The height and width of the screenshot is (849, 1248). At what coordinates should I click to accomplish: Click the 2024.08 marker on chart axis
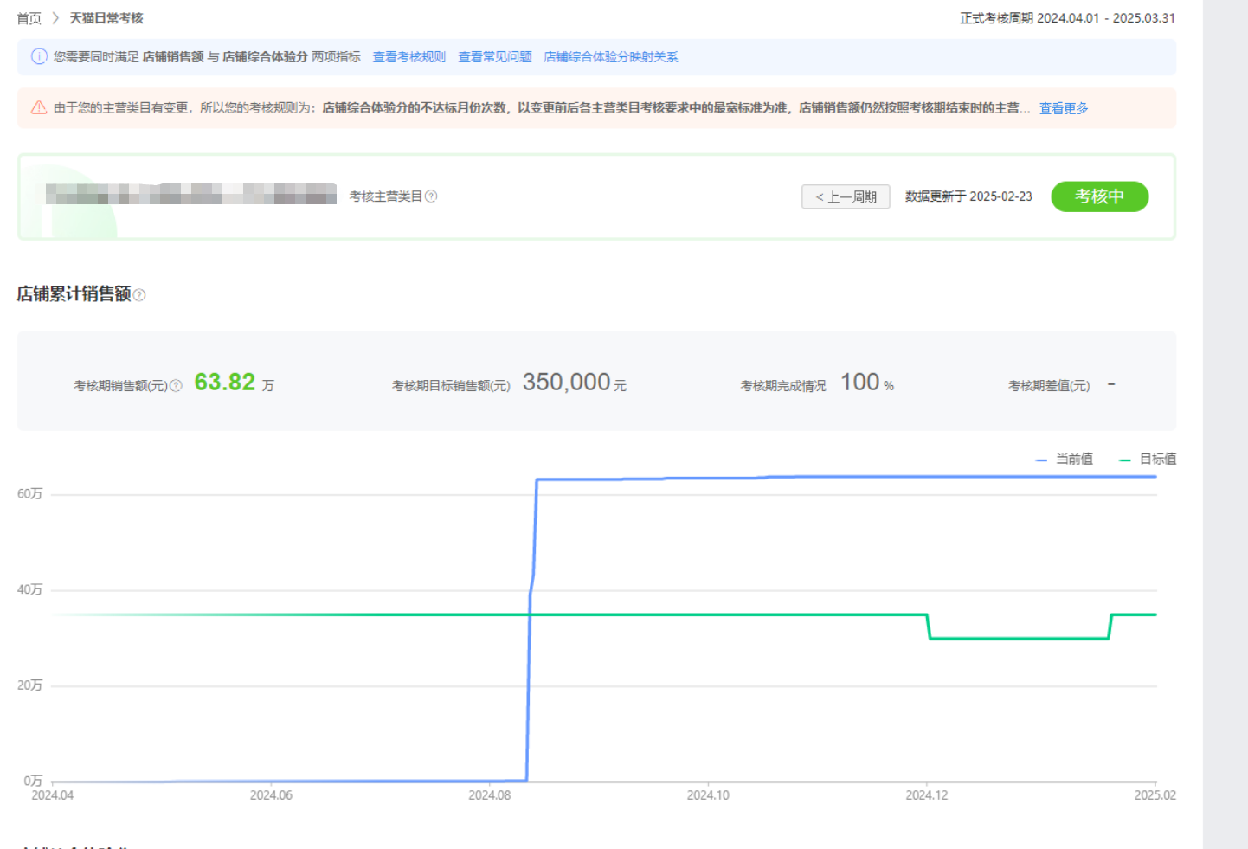click(489, 794)
